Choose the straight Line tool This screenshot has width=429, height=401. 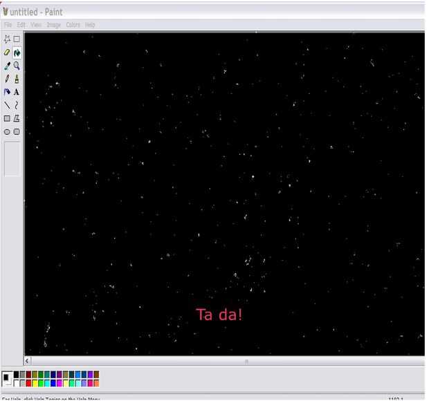(7, 105)
